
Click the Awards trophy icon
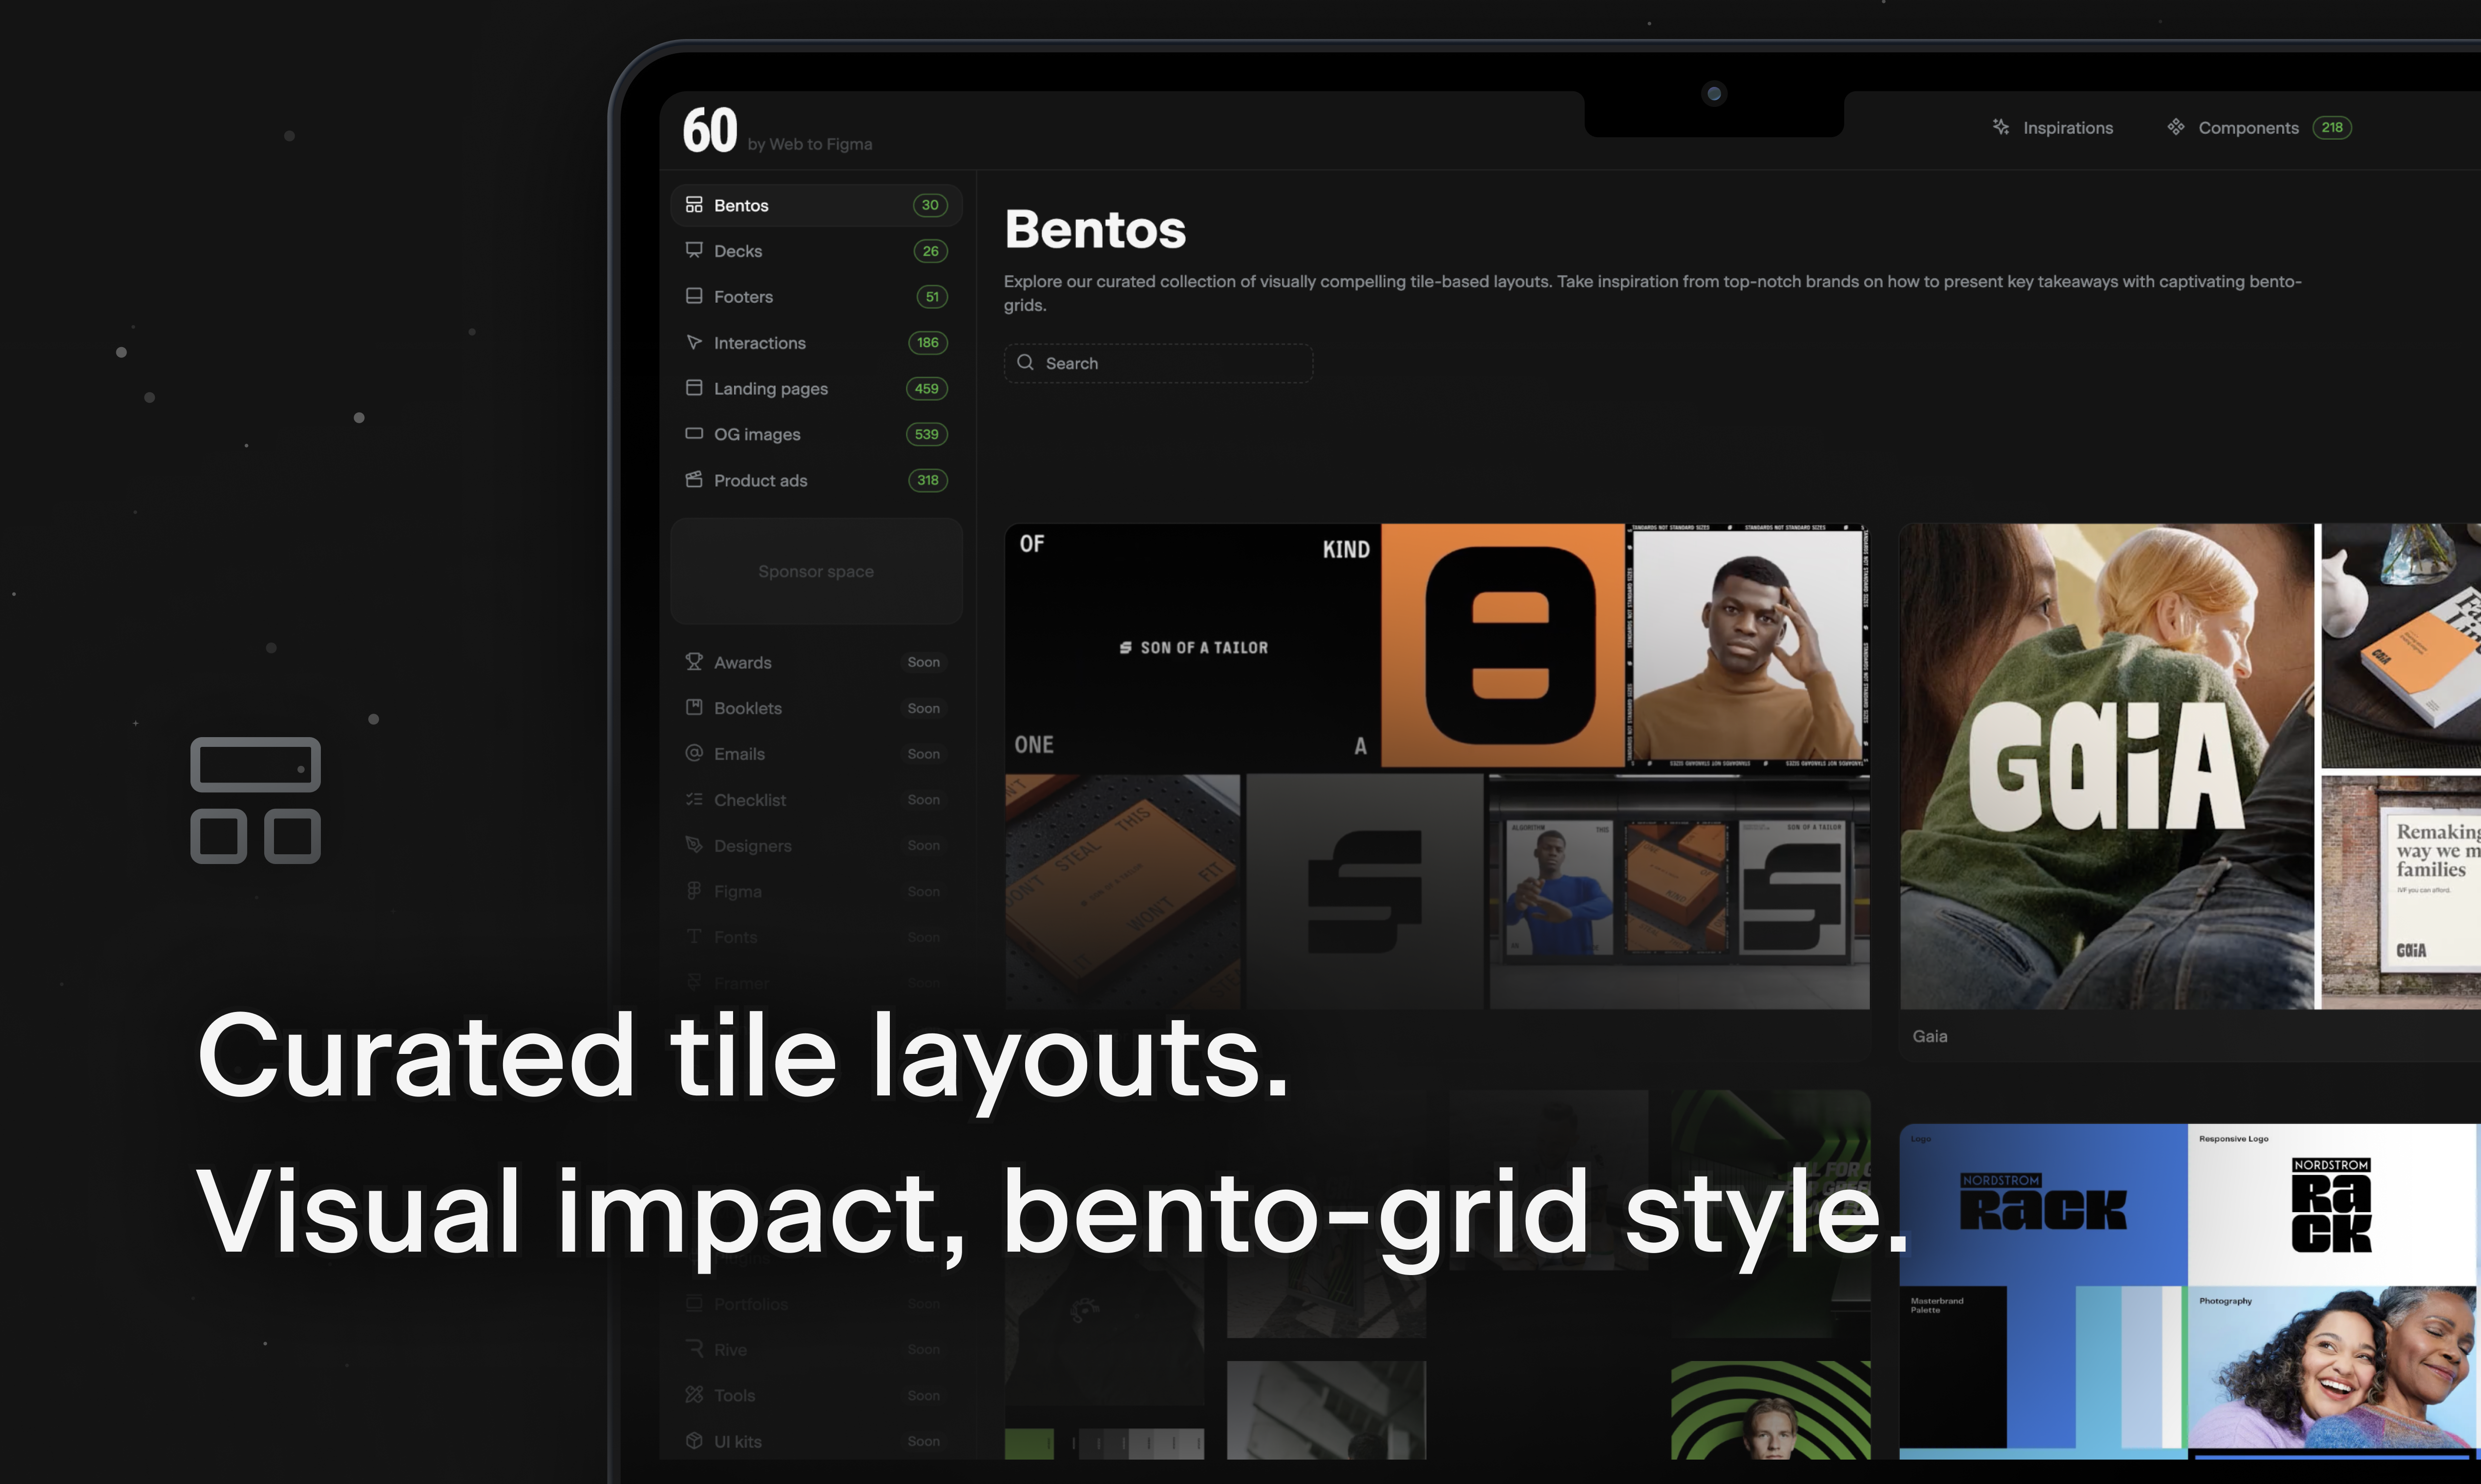pyautogui.click(x=694, y=662)
